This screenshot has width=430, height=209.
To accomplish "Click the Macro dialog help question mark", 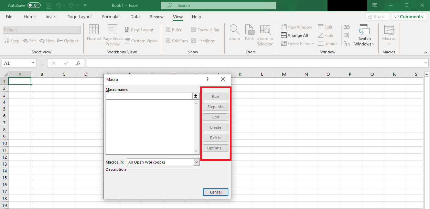I will point(207,79).
